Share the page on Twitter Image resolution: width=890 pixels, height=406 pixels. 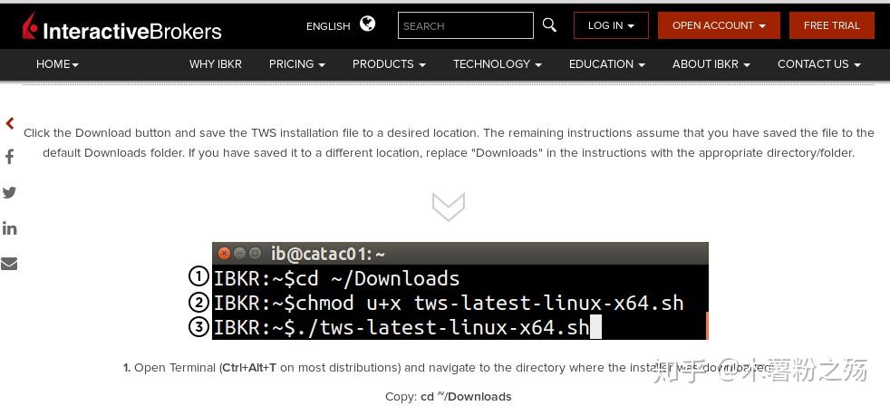(9, 192)
